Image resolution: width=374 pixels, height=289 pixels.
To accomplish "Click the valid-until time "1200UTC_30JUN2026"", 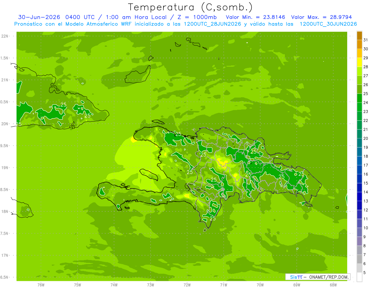I will tap(328, 24).
